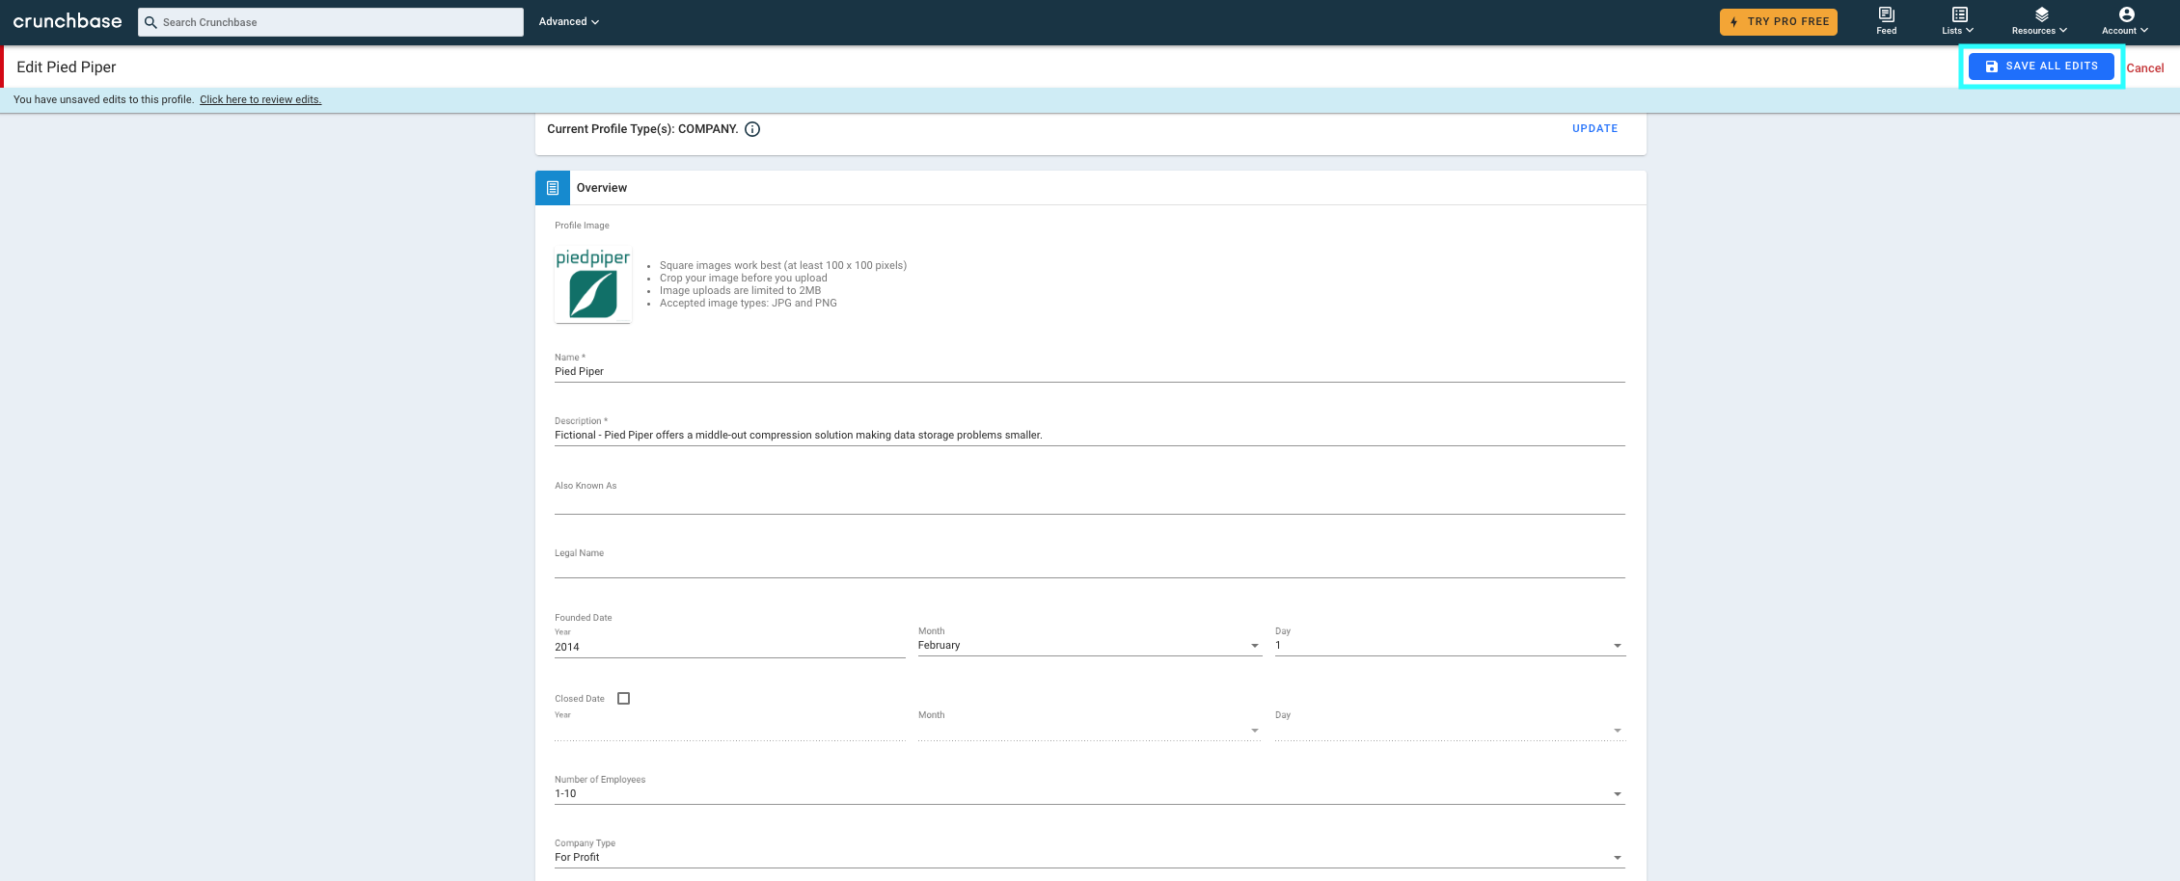This screenshot has width=2180, height=881.
Task: Click the search magnifier icon
Action: pos(150,22)
